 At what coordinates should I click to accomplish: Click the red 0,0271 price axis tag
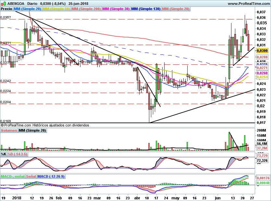pyautogui.click(x=262, y=68)
